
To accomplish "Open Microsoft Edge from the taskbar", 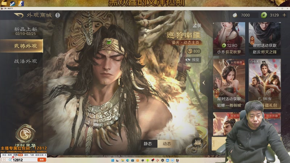I will coord(128,160).
